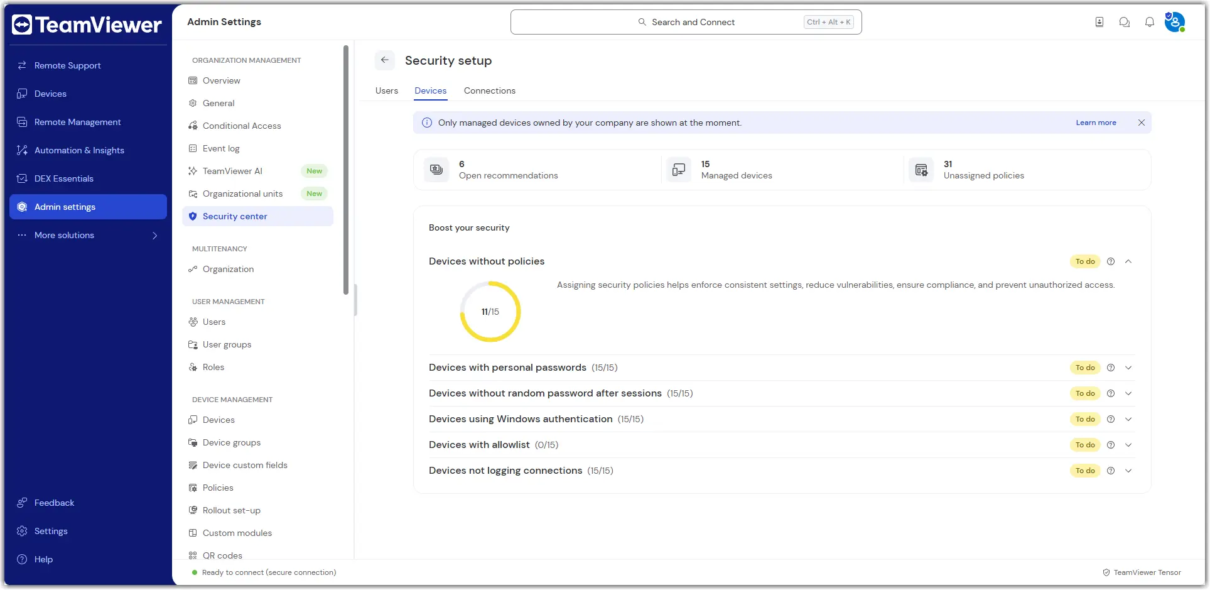Viewport: 1210px width, 590px height.
Task: Click the admin menu scrollbar
Action: 345,170
